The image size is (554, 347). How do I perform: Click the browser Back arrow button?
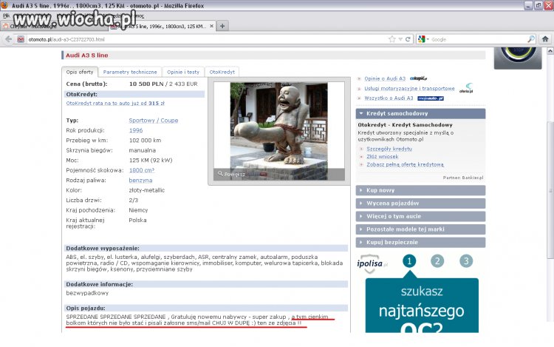point(8,39)
